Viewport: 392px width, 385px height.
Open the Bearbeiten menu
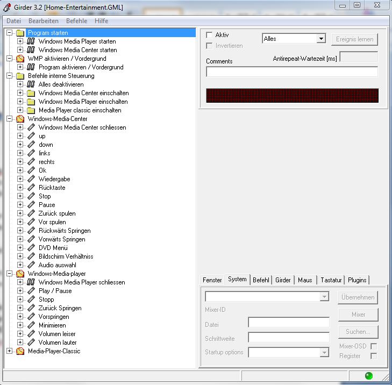[44, 21]
